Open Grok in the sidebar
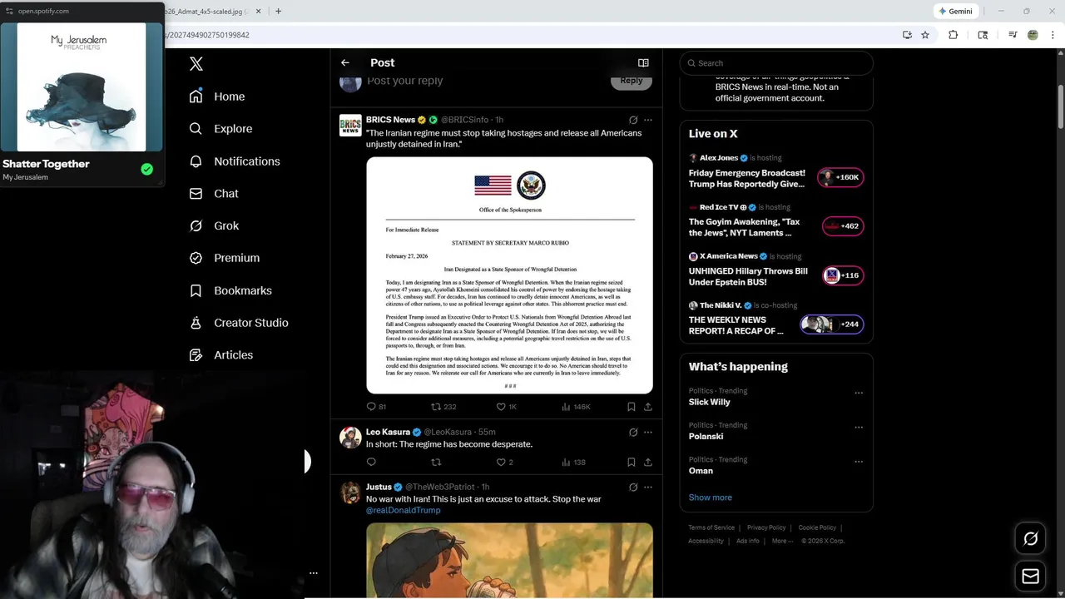Viewport: 1065px width, 599px height. coord(214,225)
